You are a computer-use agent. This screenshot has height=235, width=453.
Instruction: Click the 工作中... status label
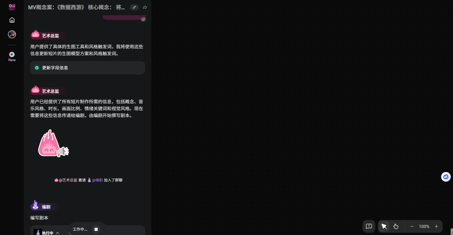coord(80,229)
